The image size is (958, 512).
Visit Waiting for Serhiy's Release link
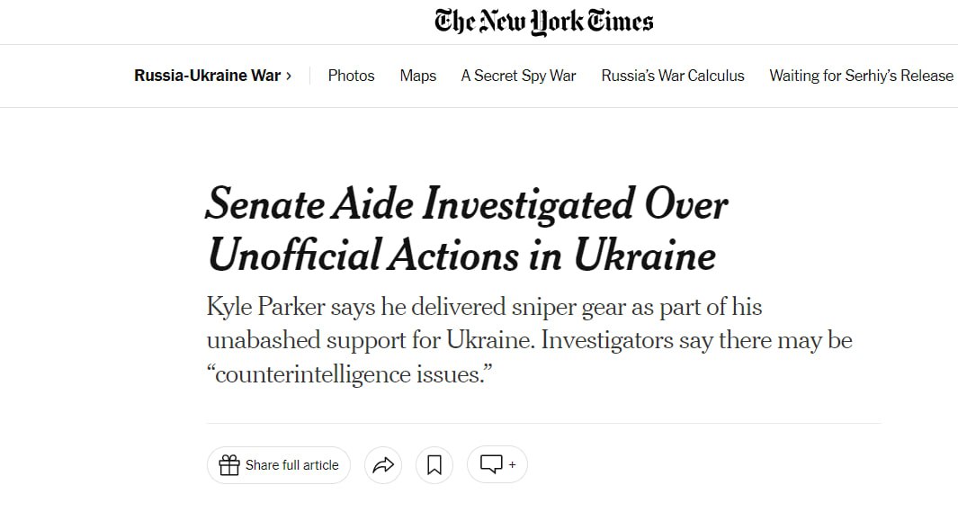click(861, 76)
